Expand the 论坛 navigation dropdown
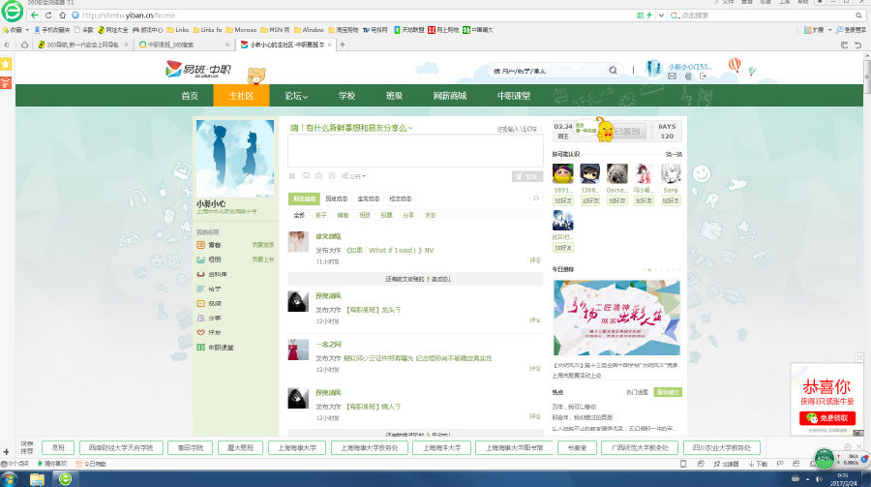 (x=296, y=96)
